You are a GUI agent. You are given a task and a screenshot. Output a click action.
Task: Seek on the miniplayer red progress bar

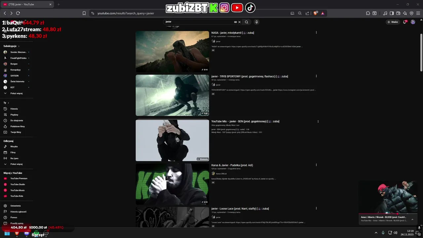(x=388, y=214)
